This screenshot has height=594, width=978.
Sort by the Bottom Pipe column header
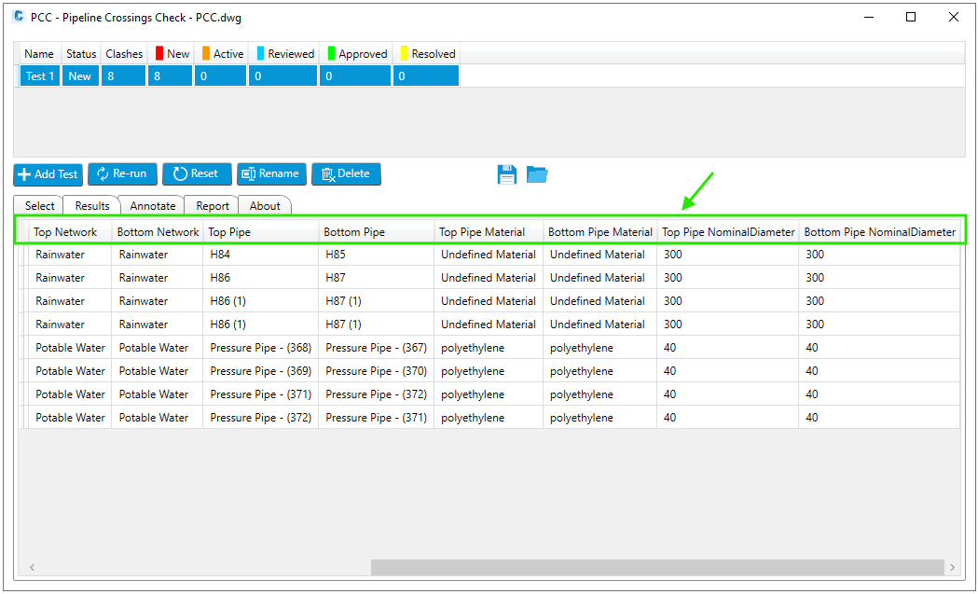[376, 232]
